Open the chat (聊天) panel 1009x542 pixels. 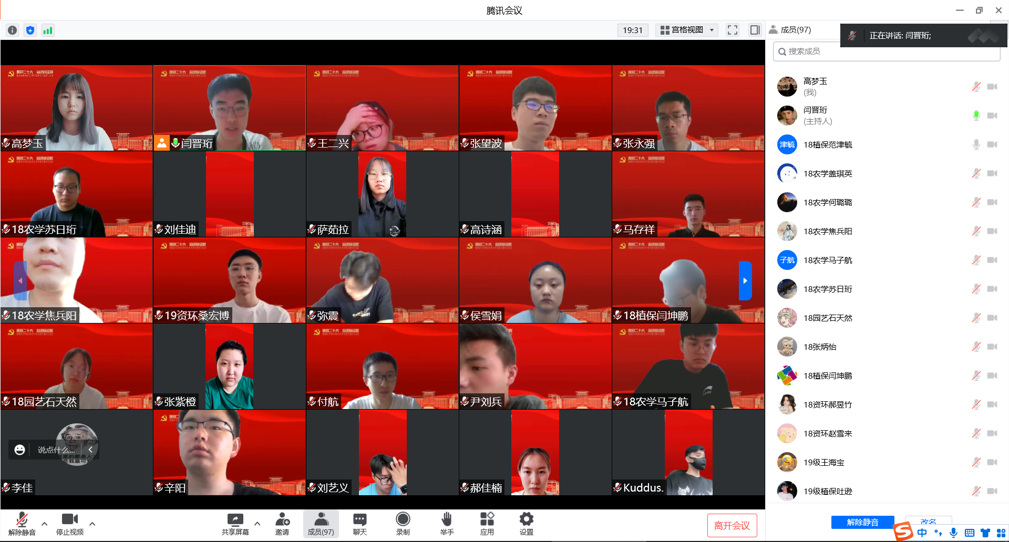click(x=360, y=524)
